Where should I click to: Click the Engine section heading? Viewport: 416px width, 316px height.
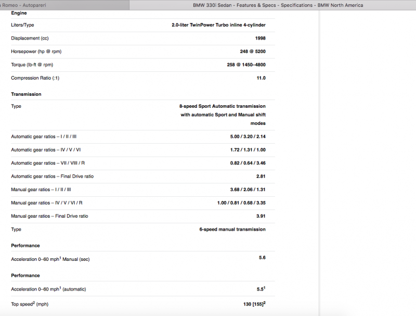point(19,13)
